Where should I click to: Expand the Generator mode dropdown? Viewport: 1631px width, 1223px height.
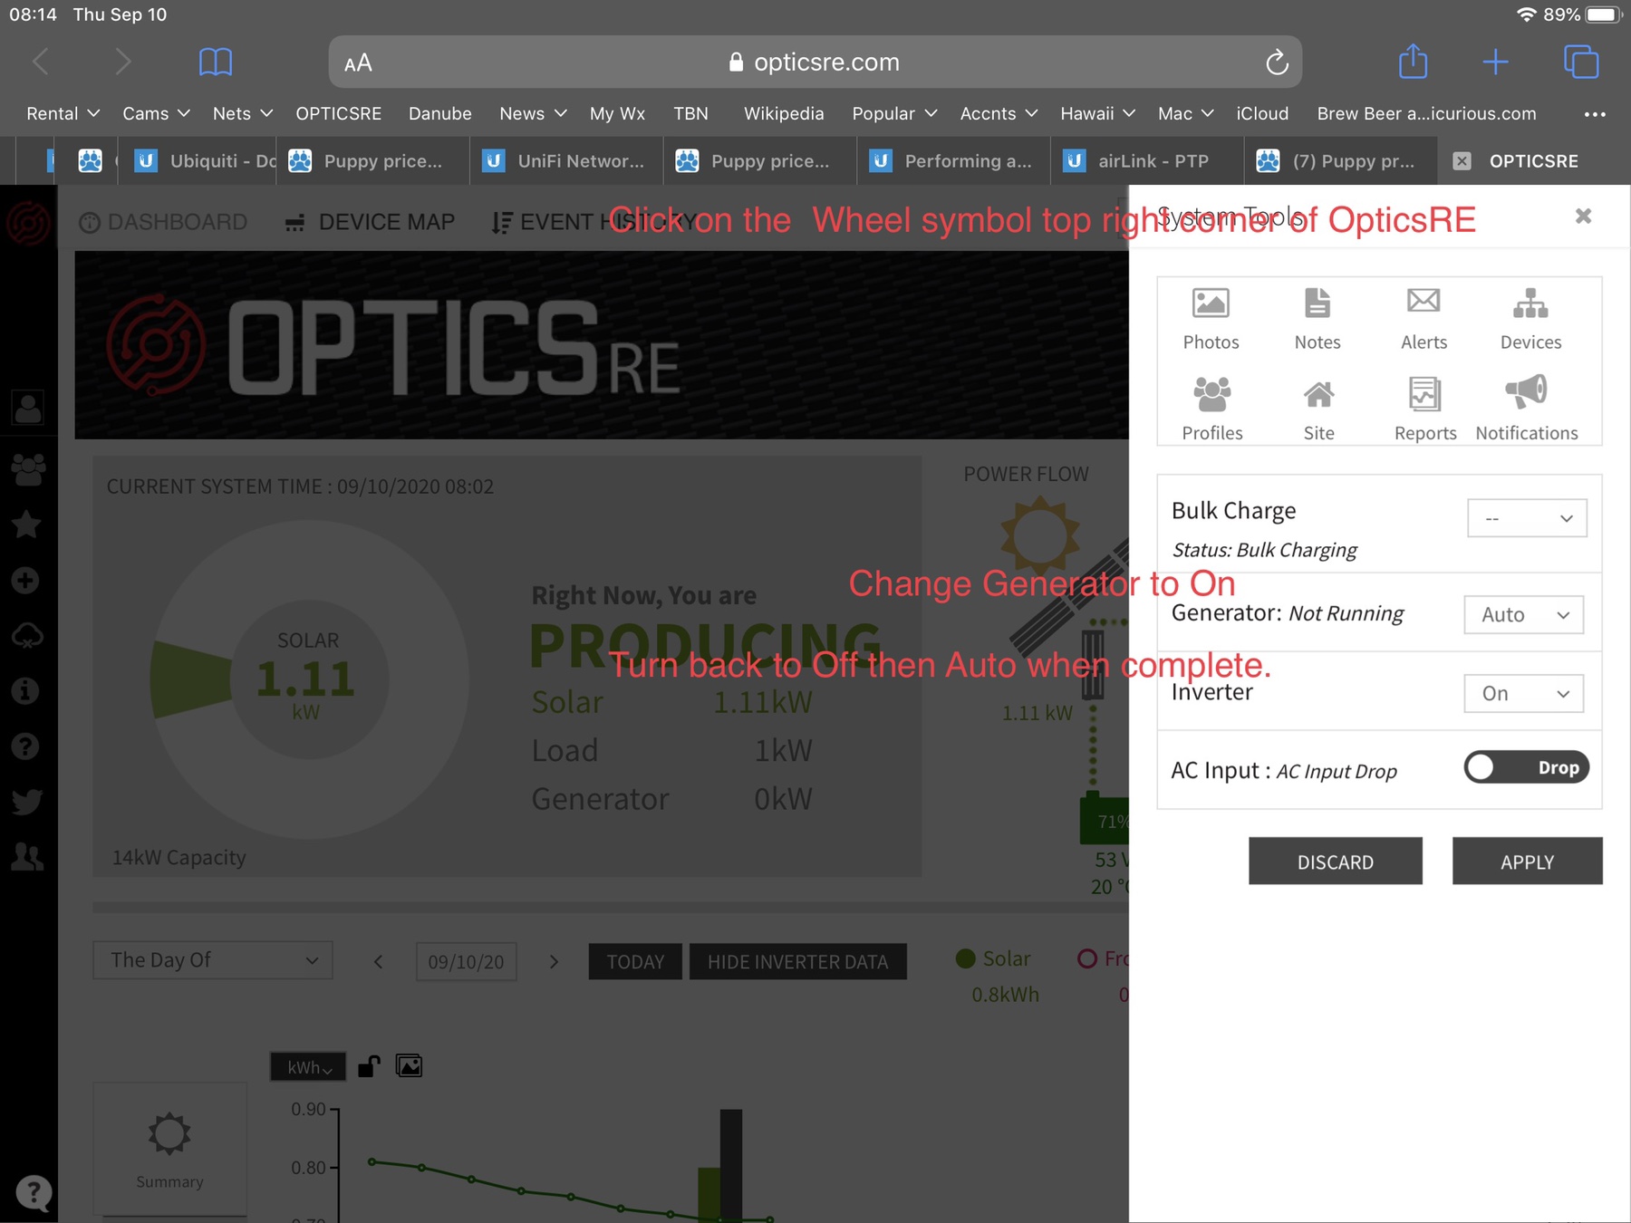click(x=1524, y=615)
